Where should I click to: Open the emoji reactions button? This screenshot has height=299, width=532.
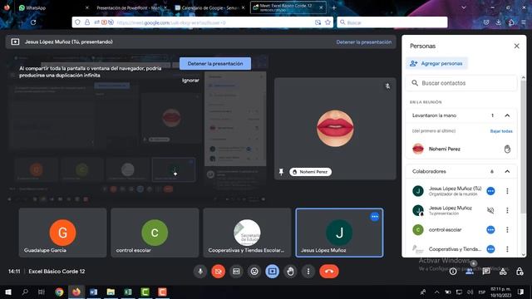click(x=254, y=272)
